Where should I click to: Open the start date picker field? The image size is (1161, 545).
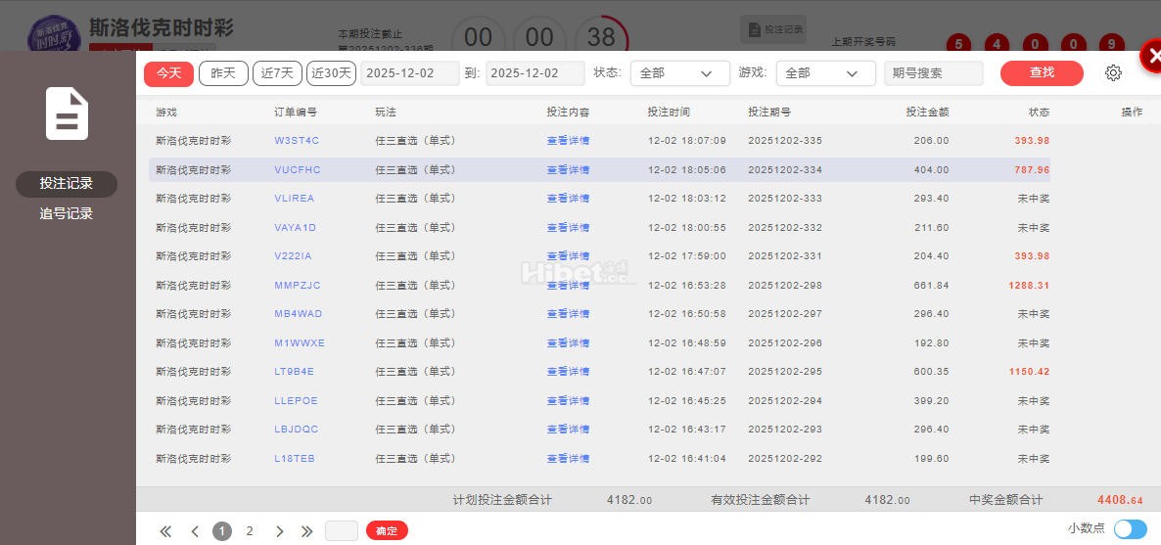click(x=410, y=73)
